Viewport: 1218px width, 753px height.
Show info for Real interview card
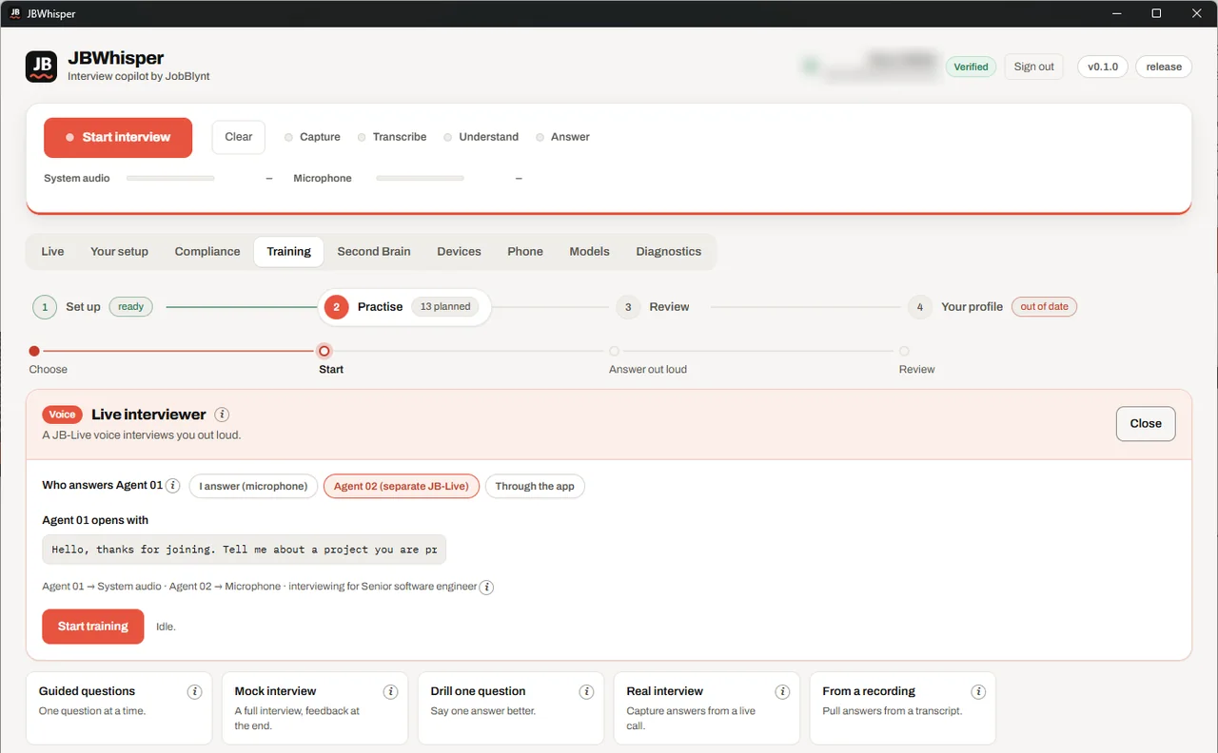(x=782, y=691)
